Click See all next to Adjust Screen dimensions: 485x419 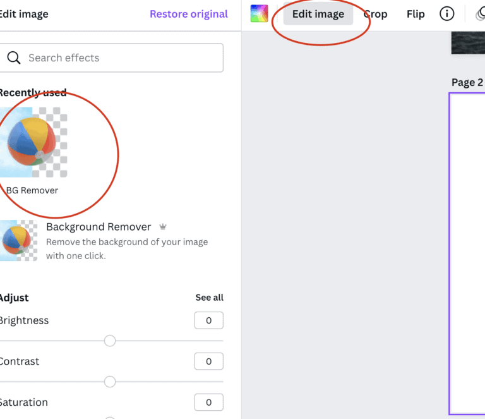click(210, 298)
